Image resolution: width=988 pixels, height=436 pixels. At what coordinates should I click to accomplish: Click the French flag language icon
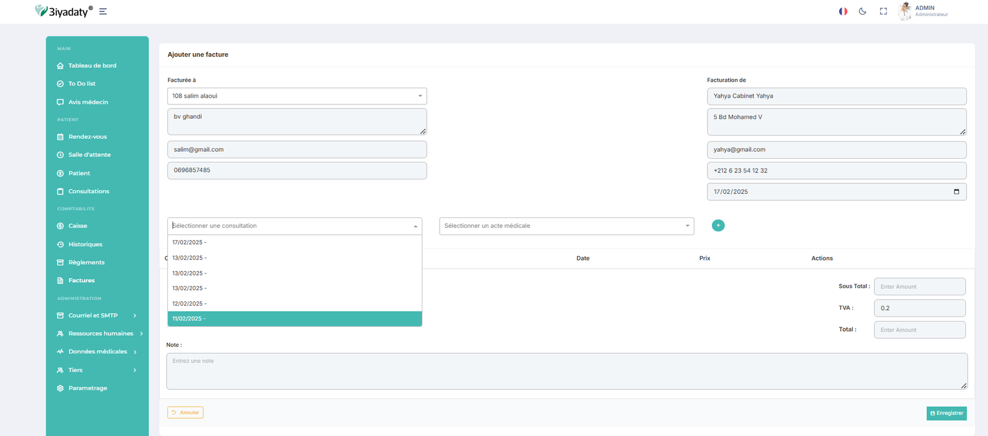coord(843,11)
